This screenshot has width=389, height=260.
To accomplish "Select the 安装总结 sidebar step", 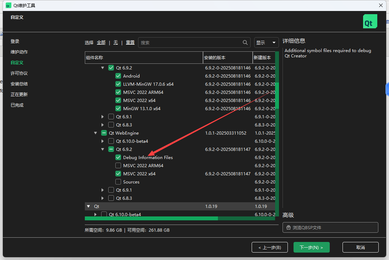I will pyautogui.click(x=19, y=84).
